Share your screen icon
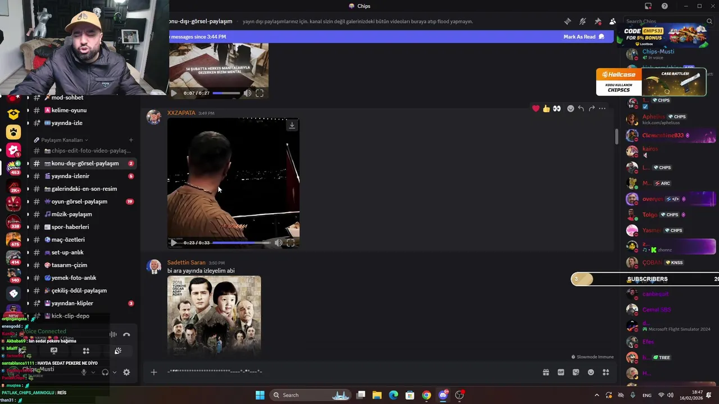This screenshot has width=719, height=404. coord(54,351)
